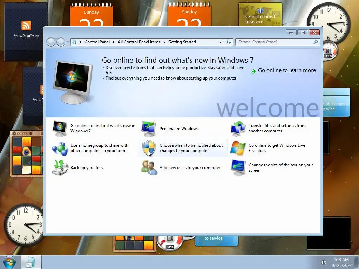Click the homegroup colored spheres icon
The width and height of the screenshot is (359, 269).
60,149
